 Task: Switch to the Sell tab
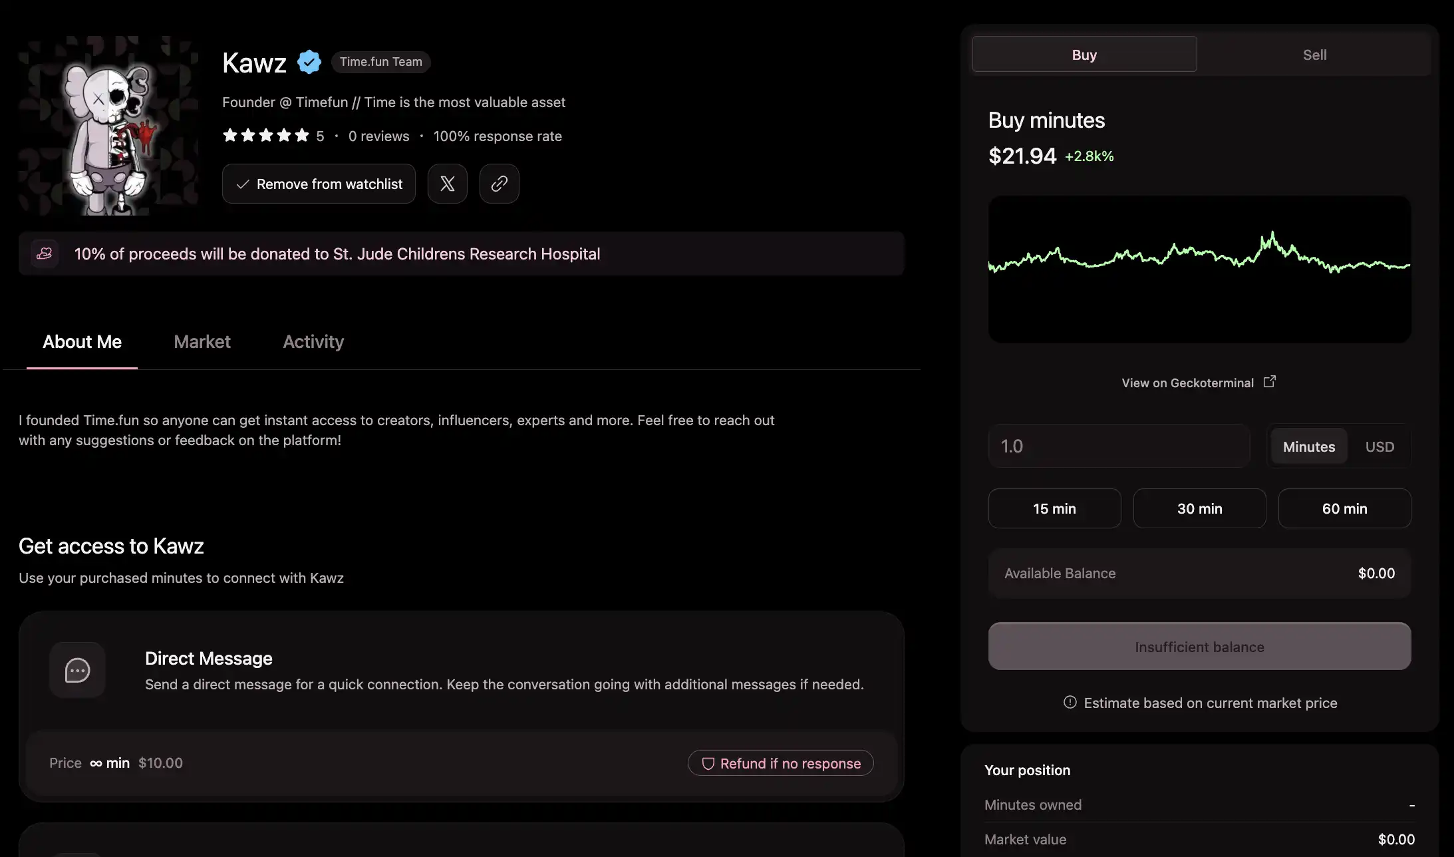(x=1314, y=55)
